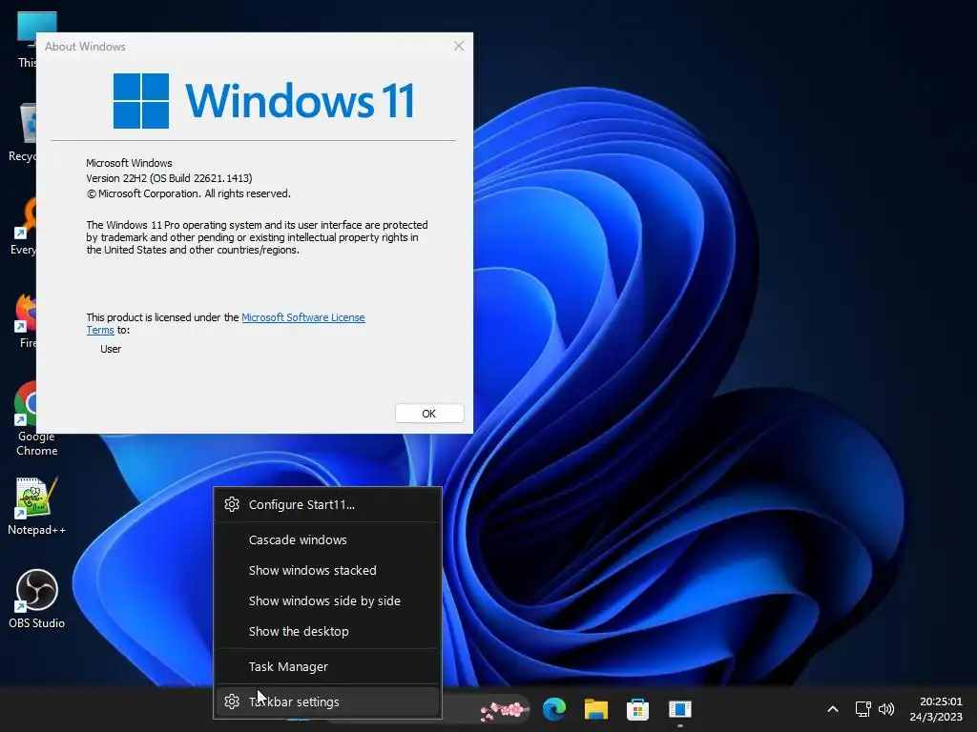The height and width of the screenshot is (732, 977).
Task: Click OK in the About Windows dialog
Action: (x=429, y=414)
